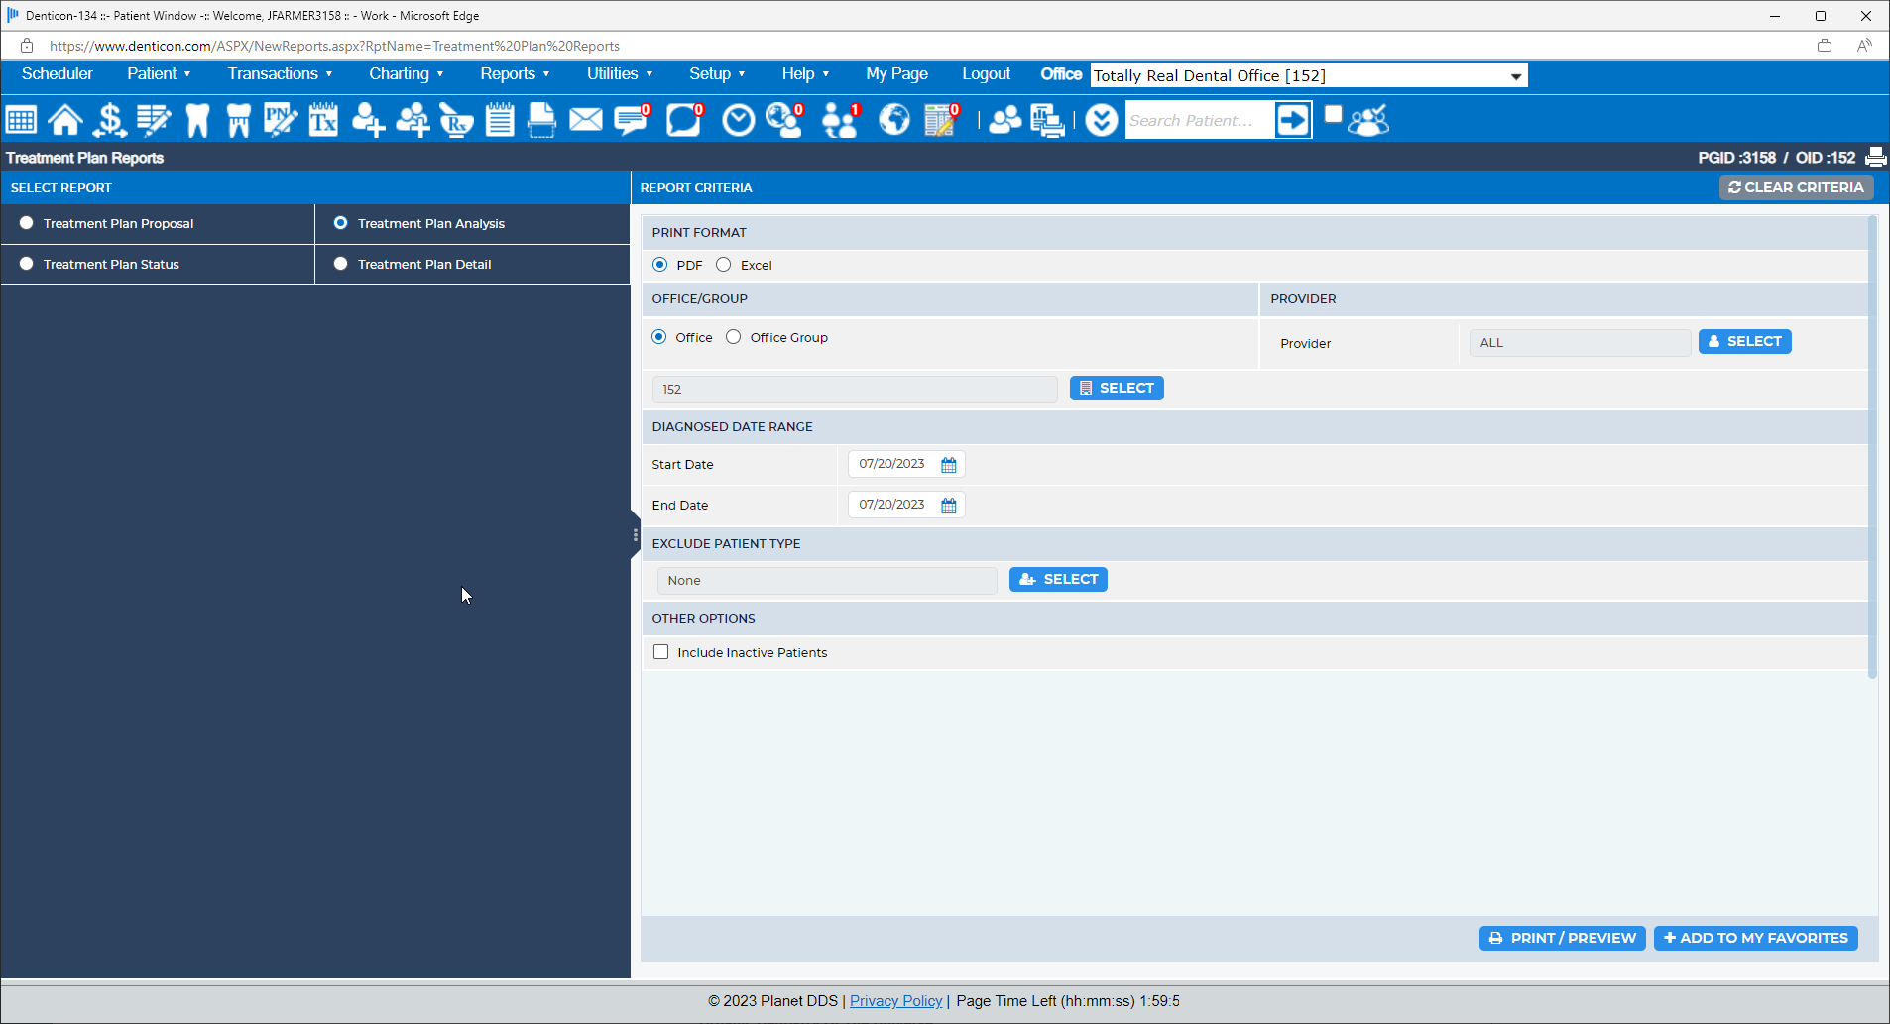Screen dimensions: 1890x1024
Task: Enable Include Inactive Patients checkbox
Action: click(661, 652)
